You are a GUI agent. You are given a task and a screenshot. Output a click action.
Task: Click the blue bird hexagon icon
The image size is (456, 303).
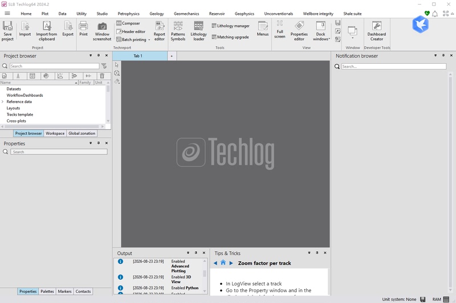pos(420,24)
